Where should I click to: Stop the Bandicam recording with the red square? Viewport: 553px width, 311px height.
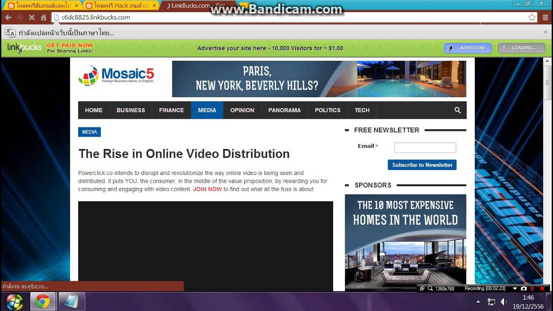[x=542, y=289]
